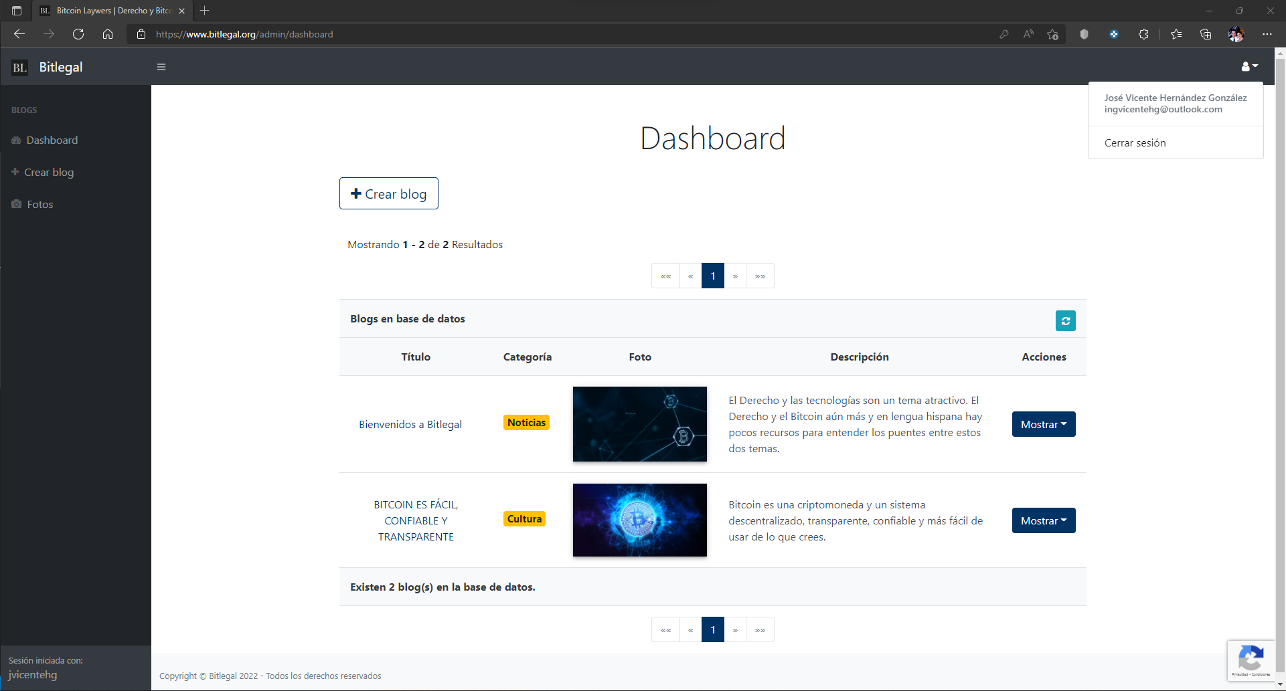Screen dimensions: 1286x691
Task: Click the reCAPTCHA badge
Action: tap(1251, 660)
